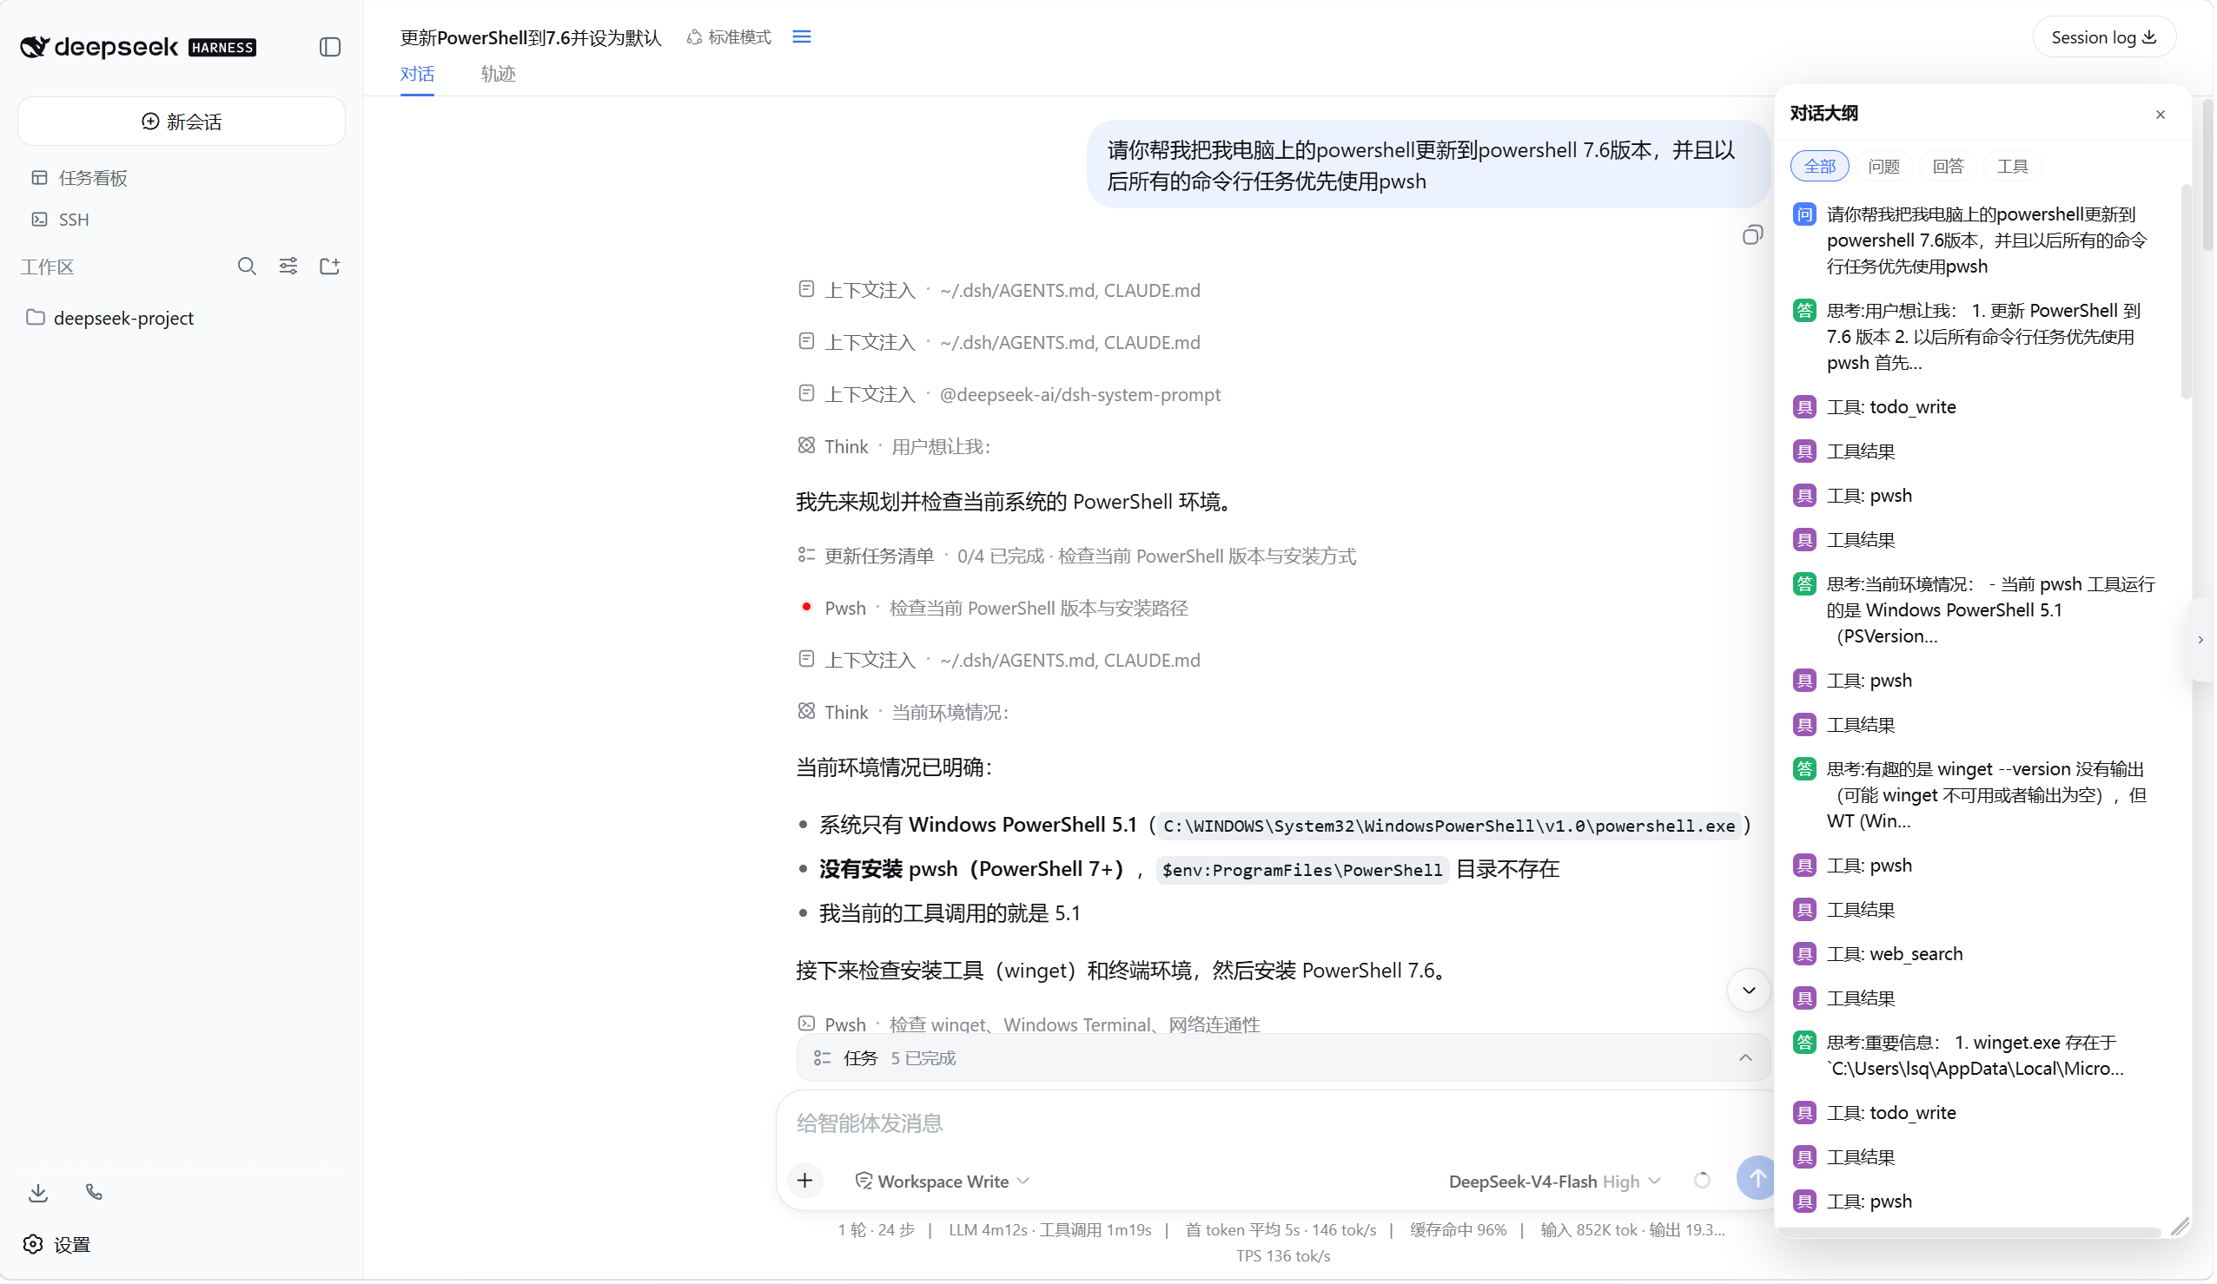Click the deepseek logo
The image size is (2217, 1284).
138,47
